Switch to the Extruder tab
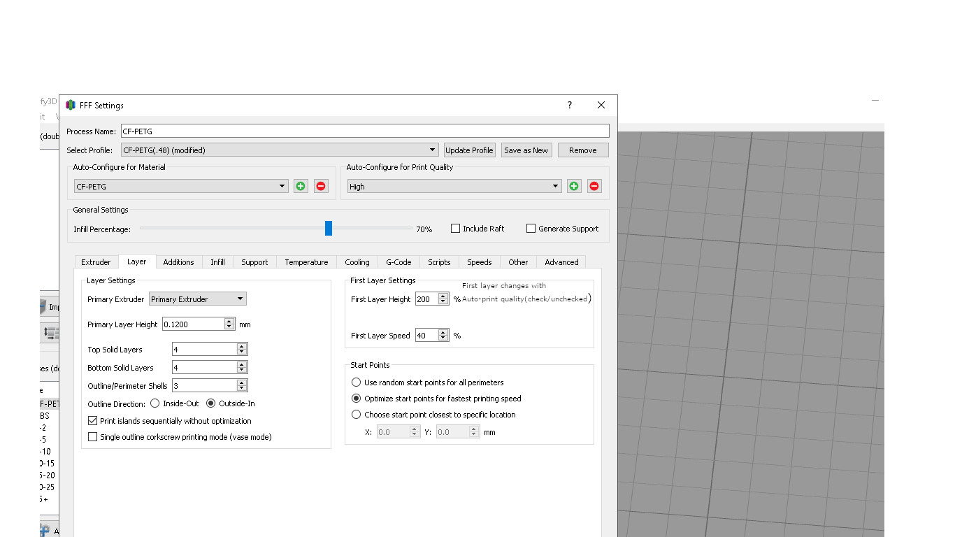The width and height of the screenshot is (955, 537). tap(96, 262)
